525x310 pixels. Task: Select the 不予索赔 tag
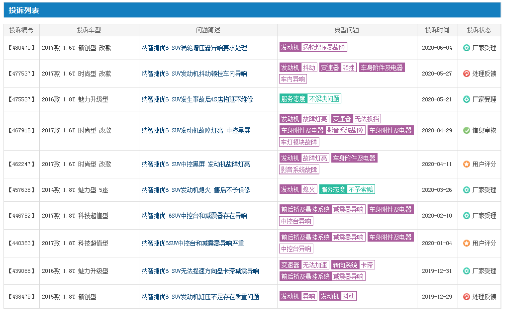click(361, 189)
